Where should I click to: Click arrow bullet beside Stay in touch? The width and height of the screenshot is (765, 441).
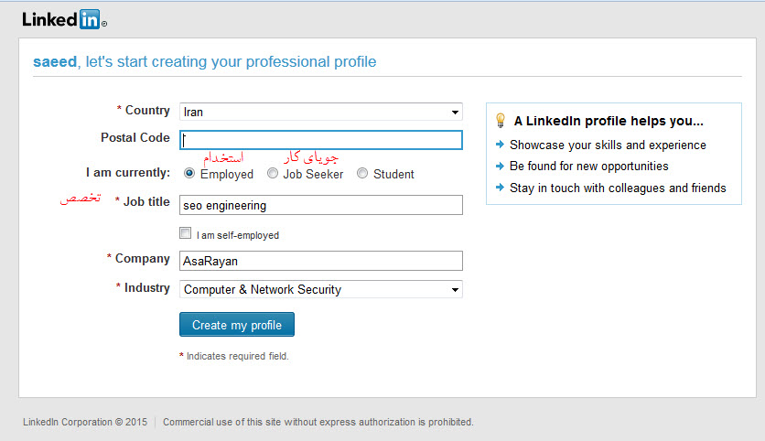499,188
